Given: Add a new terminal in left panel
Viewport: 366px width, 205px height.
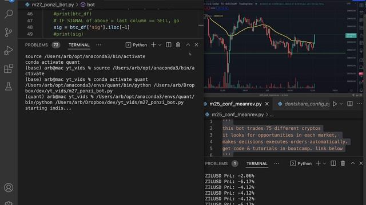Looking at the screenshot, I should pos(153,45).
